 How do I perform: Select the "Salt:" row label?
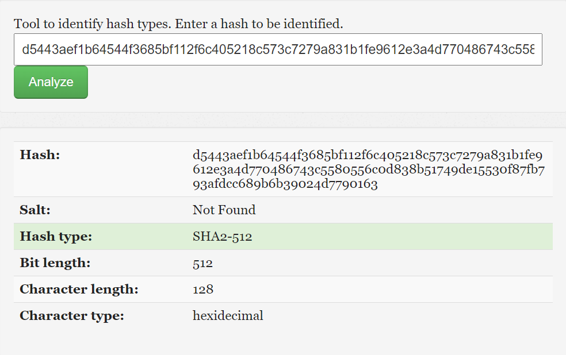(35, 210)
